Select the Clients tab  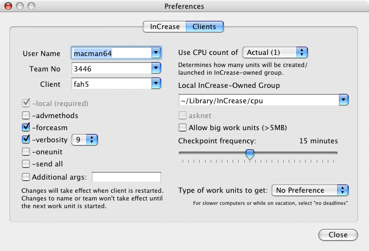coord(205,26)
